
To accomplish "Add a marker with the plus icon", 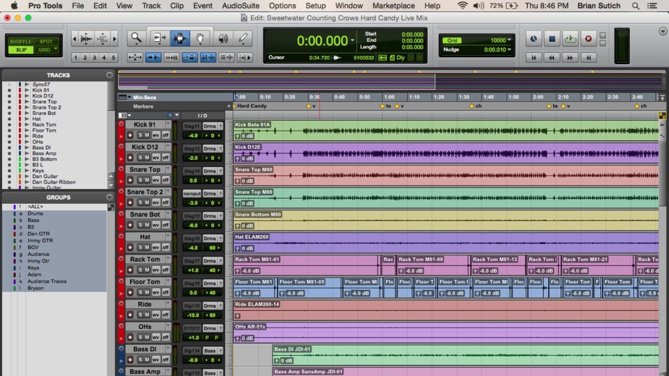I will (x=229, y=106).
